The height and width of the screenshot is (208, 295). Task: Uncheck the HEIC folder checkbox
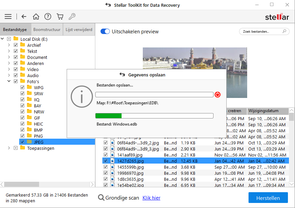click(x=22, y=124)
